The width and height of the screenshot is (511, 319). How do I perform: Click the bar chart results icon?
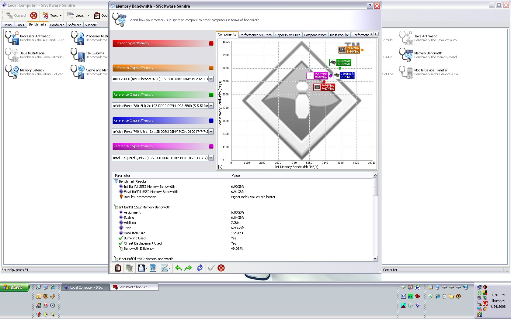tap(153, 268)
